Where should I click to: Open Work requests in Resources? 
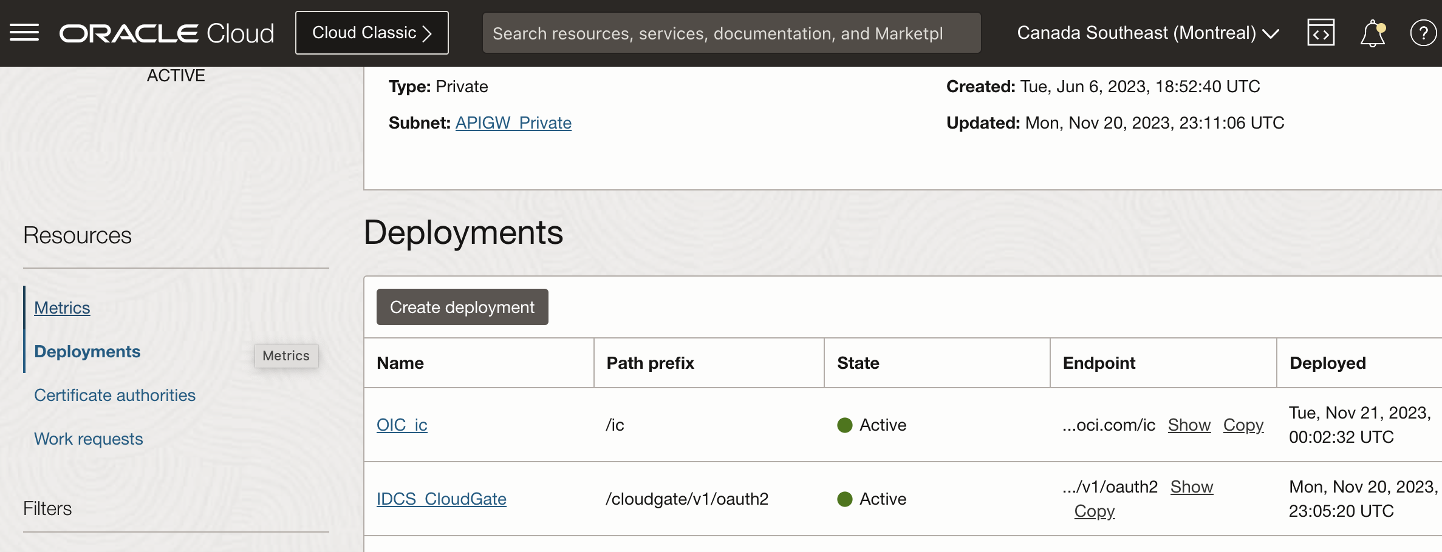[x=89, y=439]
